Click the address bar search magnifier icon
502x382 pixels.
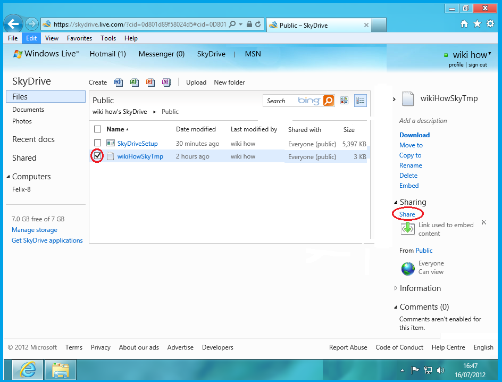233,24
